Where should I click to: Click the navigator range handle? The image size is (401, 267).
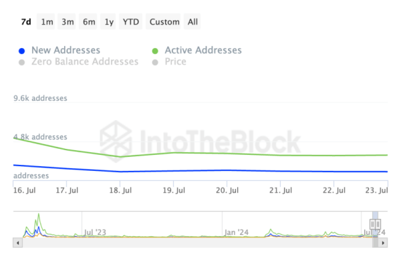374,224
